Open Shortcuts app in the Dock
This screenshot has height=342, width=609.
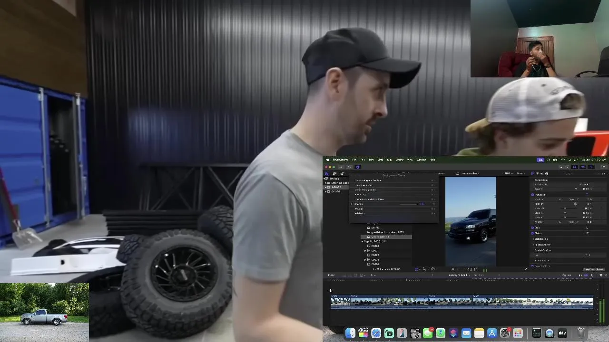click(x=453, y=333)
